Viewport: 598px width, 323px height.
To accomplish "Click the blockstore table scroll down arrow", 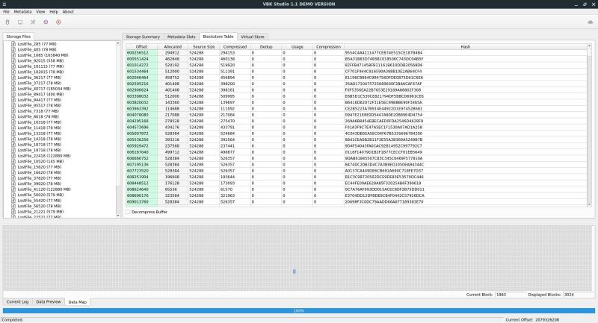I will (589, 204).
